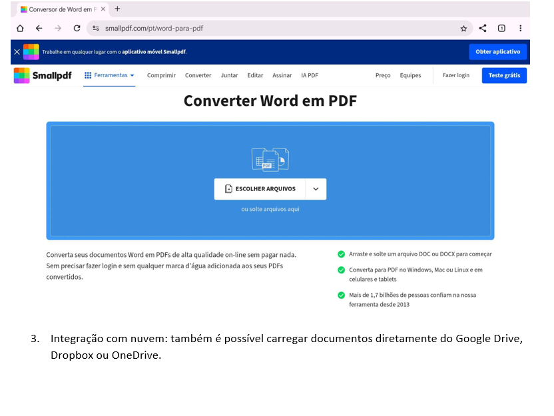Open the tab counter icon
The image size is (554, 416).
coord(501,29)
